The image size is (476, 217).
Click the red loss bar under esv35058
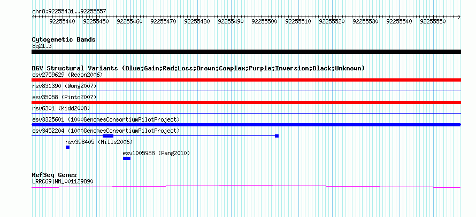click(246, 102)
